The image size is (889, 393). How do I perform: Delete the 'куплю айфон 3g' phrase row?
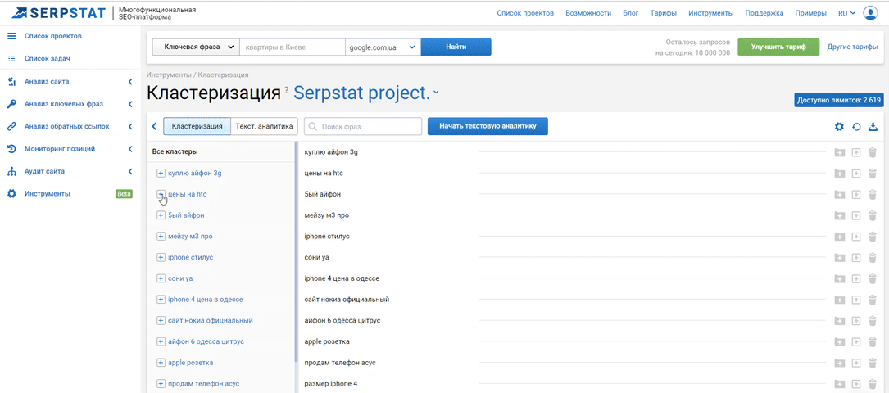pos(873,152)
